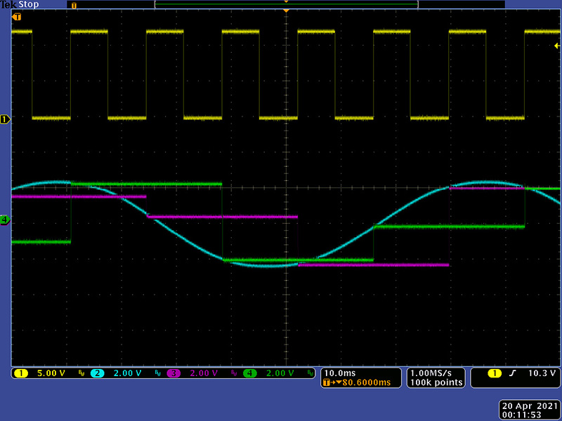Click the Tek Stop acquisition status
The width and height of the screenshot is (562, 421).
[x=20, y=4]
